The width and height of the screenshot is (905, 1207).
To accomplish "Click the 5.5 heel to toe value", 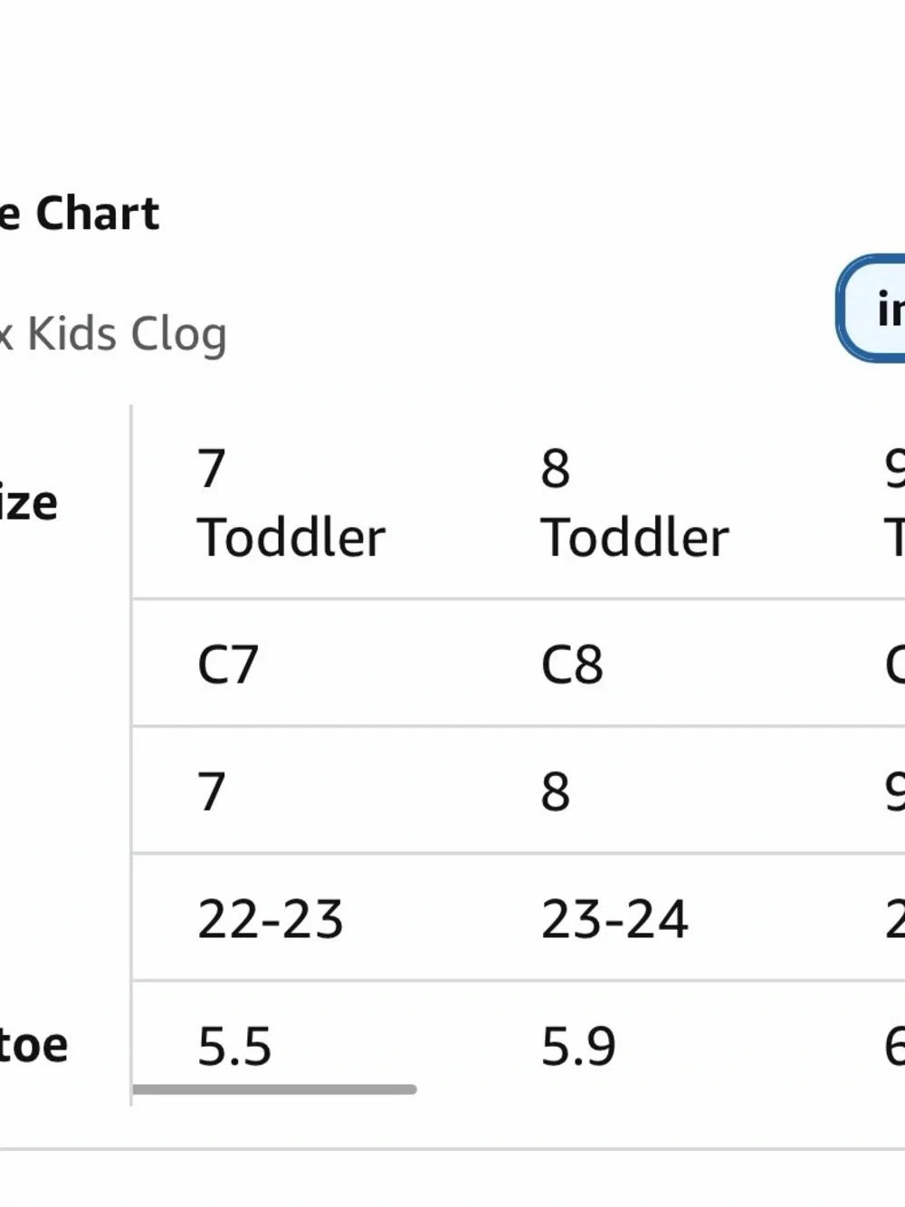I will [x=234, y=1047].
